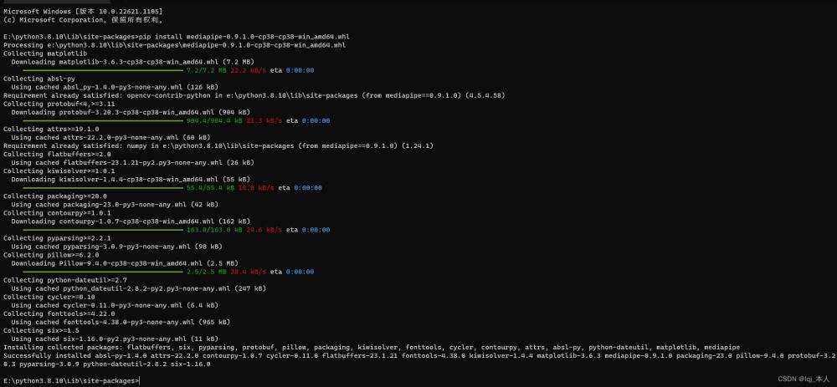
Task: Click the Microsoft Windows version line
Action: (x=83, y=11)
